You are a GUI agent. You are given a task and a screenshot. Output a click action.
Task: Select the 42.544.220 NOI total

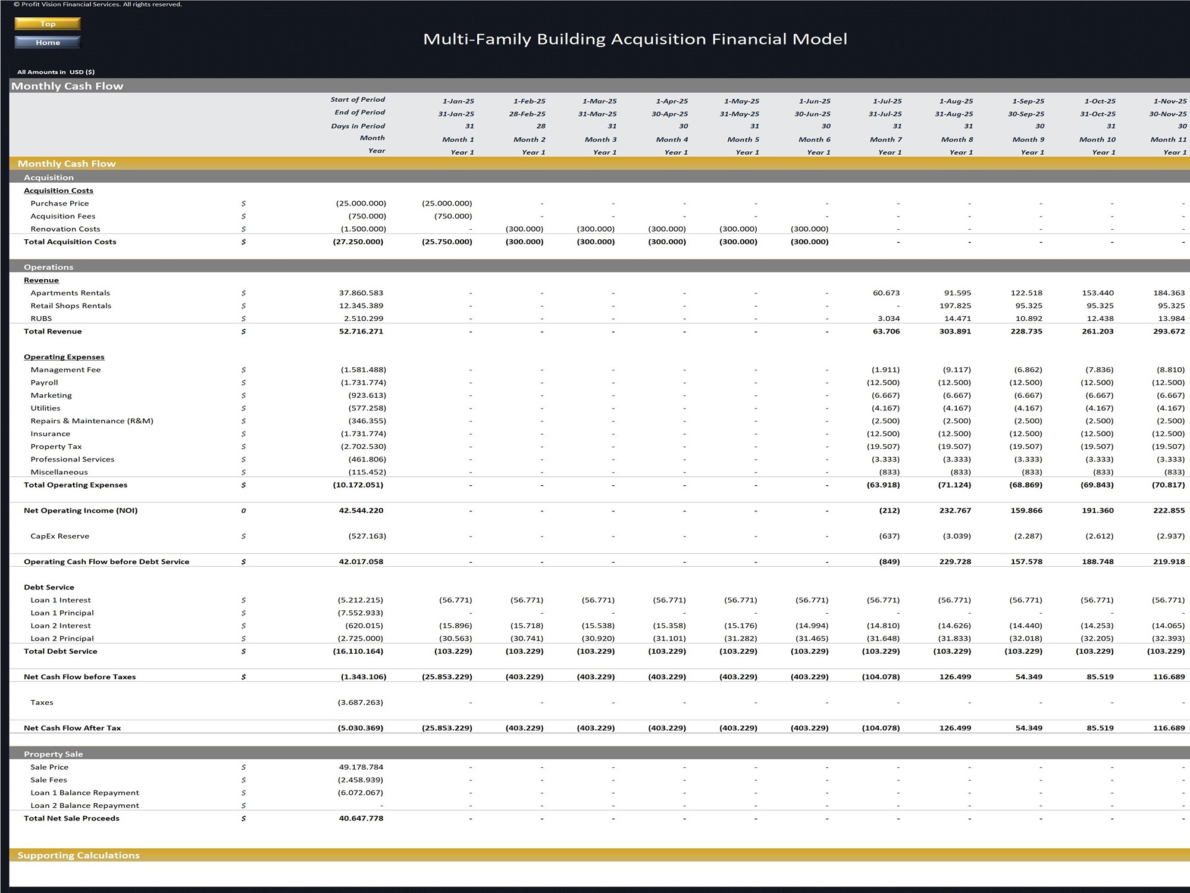point(361,511)
